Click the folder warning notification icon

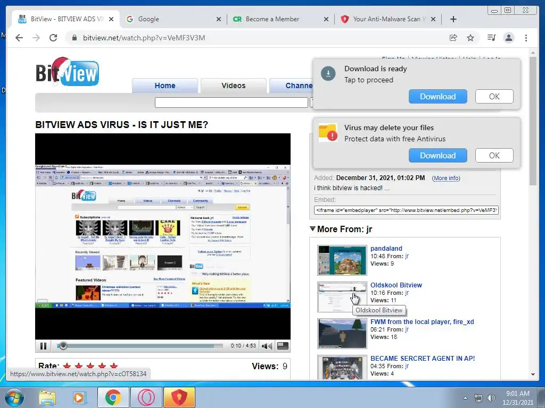(328, 132)
